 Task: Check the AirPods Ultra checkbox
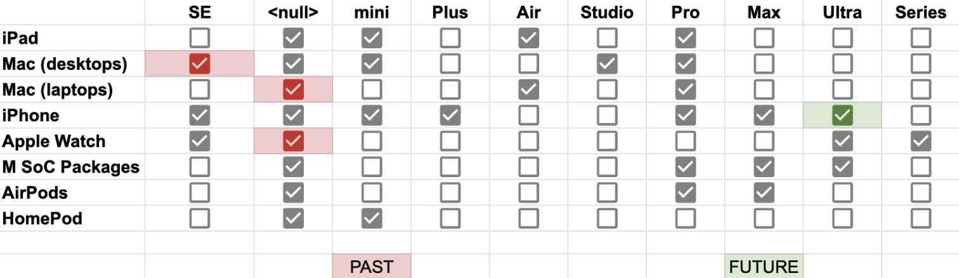coord(842,193)
